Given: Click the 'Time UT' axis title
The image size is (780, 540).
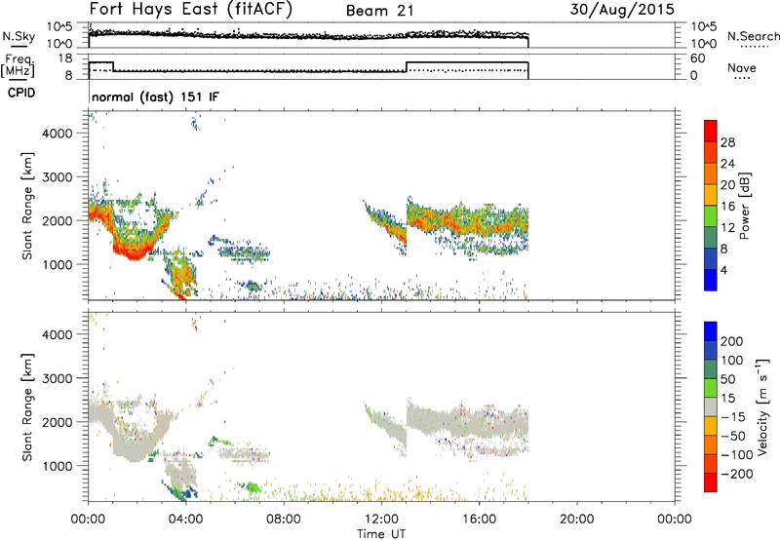Looking at the screenshot, I should 381,534.
